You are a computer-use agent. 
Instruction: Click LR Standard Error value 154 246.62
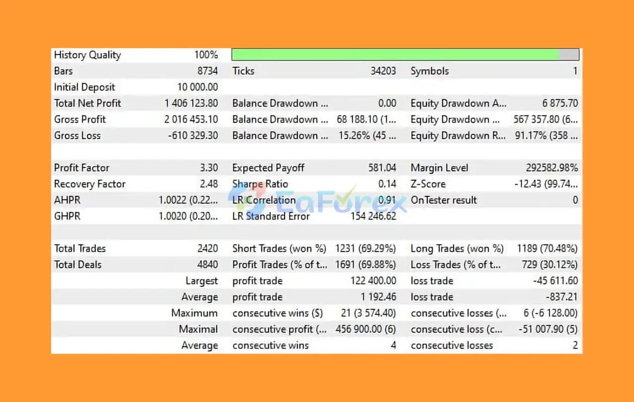coord(373,216)
